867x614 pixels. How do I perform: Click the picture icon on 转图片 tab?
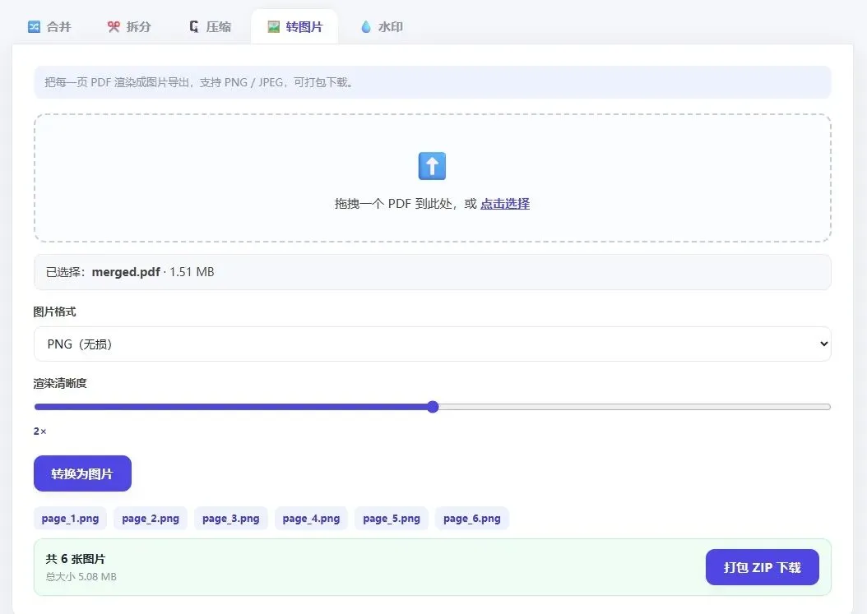point(273,26)
